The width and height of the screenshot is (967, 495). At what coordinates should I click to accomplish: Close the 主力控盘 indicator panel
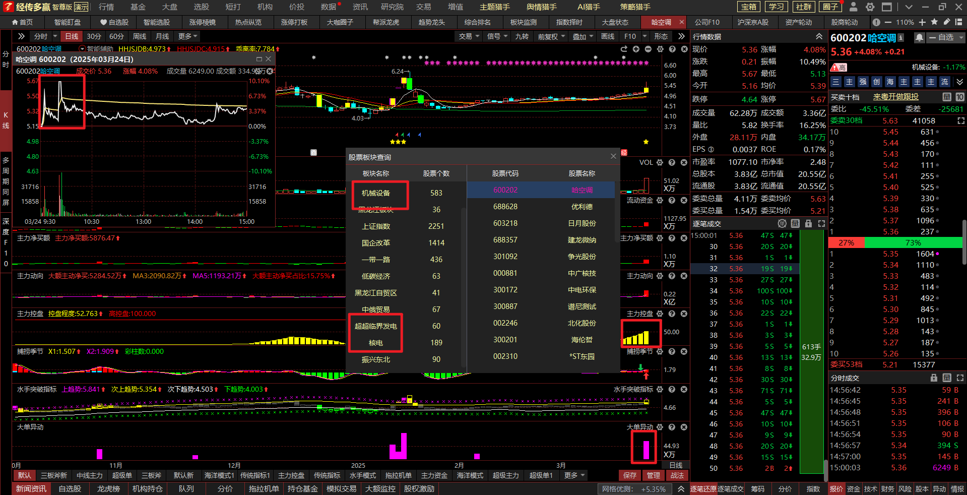pyautogui.click(x=684, y=314)
